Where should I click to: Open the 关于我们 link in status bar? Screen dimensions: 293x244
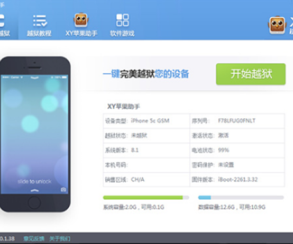(60, 239)
